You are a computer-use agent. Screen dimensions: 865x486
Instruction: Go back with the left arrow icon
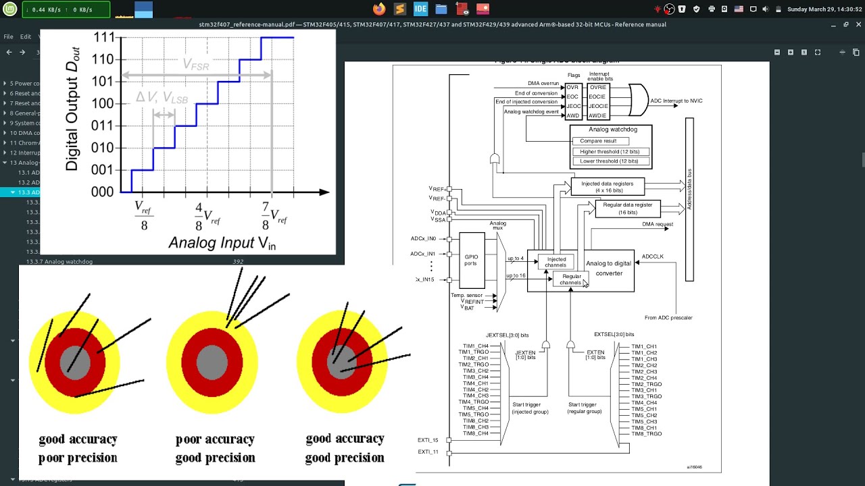(9, 52)
